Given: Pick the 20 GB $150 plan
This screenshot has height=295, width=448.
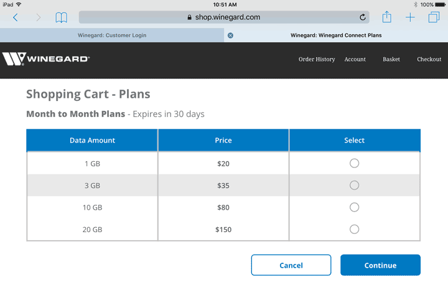Looking at the screenshot, I should 354,229.
